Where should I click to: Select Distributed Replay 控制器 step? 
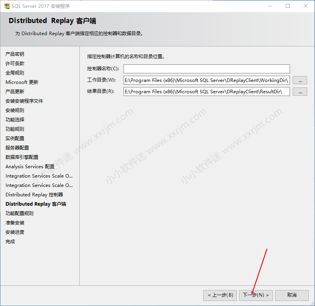coord(34,195)
